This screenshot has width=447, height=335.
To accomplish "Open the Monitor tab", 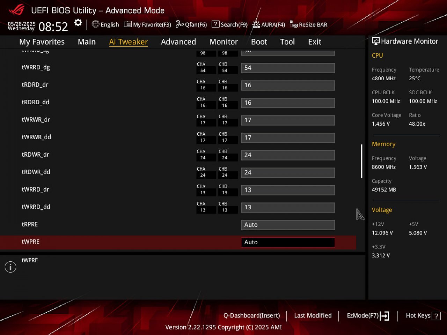I will [223, 42].
